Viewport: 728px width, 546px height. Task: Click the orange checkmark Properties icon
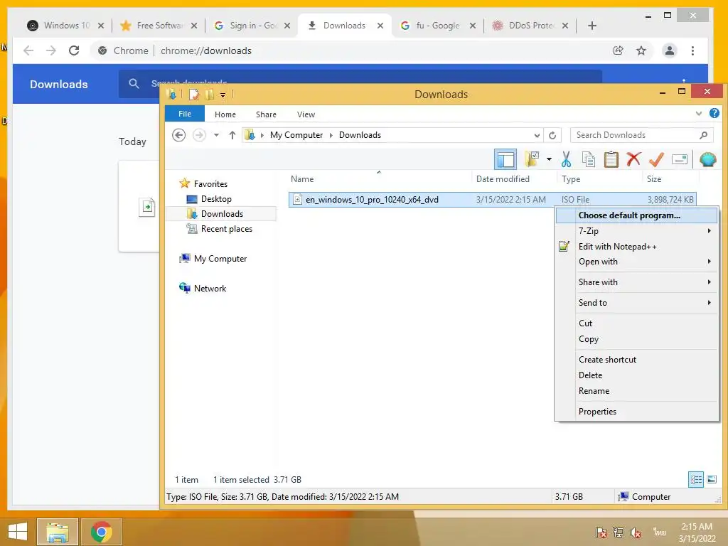pos(656,159)
